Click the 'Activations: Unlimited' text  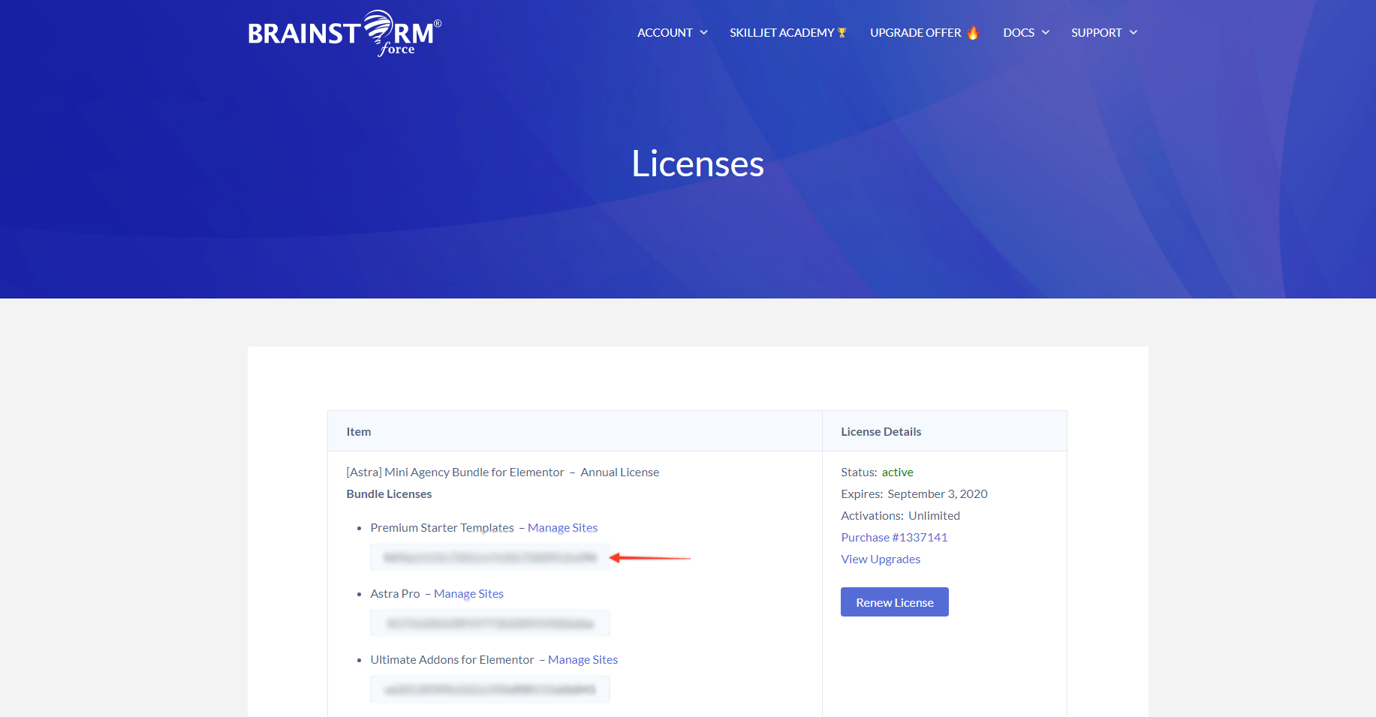click(900, 516)
